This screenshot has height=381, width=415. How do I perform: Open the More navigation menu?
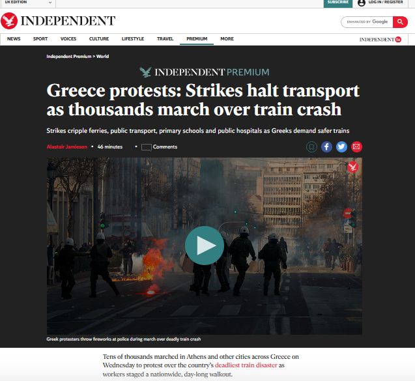pos(227,38)
